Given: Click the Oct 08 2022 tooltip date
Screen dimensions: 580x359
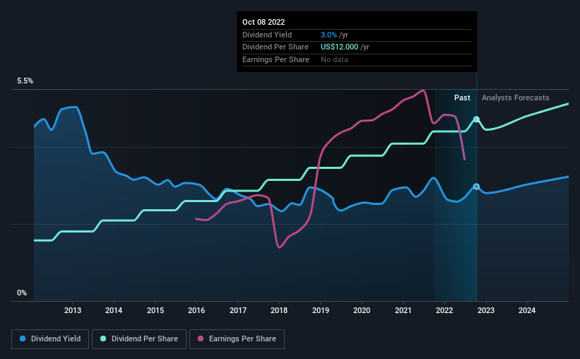Looking at the screenshot, I should 264,22.
